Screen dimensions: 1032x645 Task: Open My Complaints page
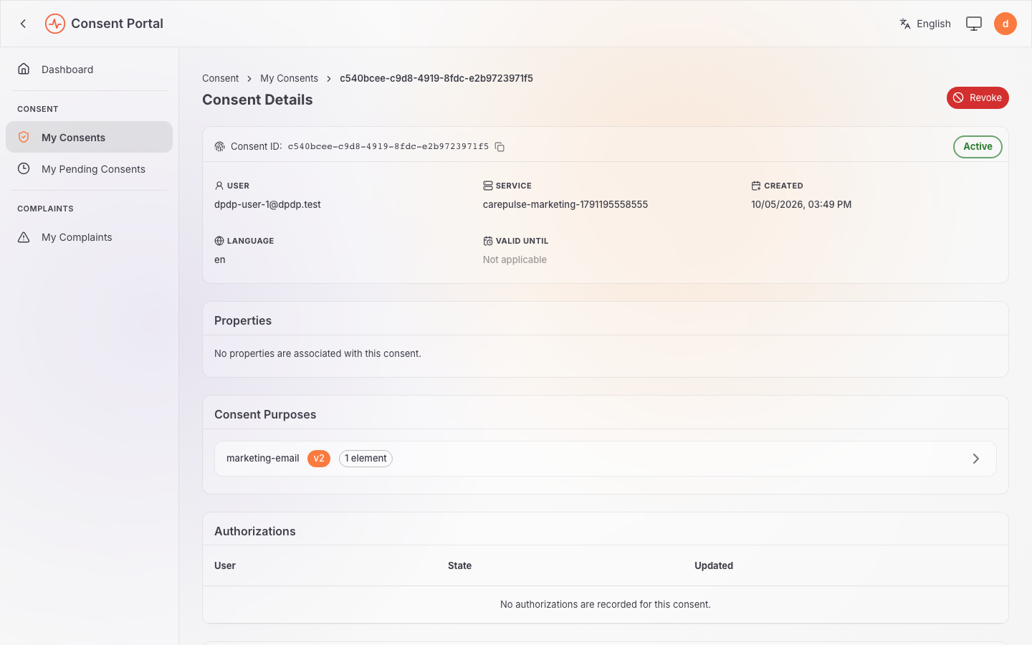89,237
